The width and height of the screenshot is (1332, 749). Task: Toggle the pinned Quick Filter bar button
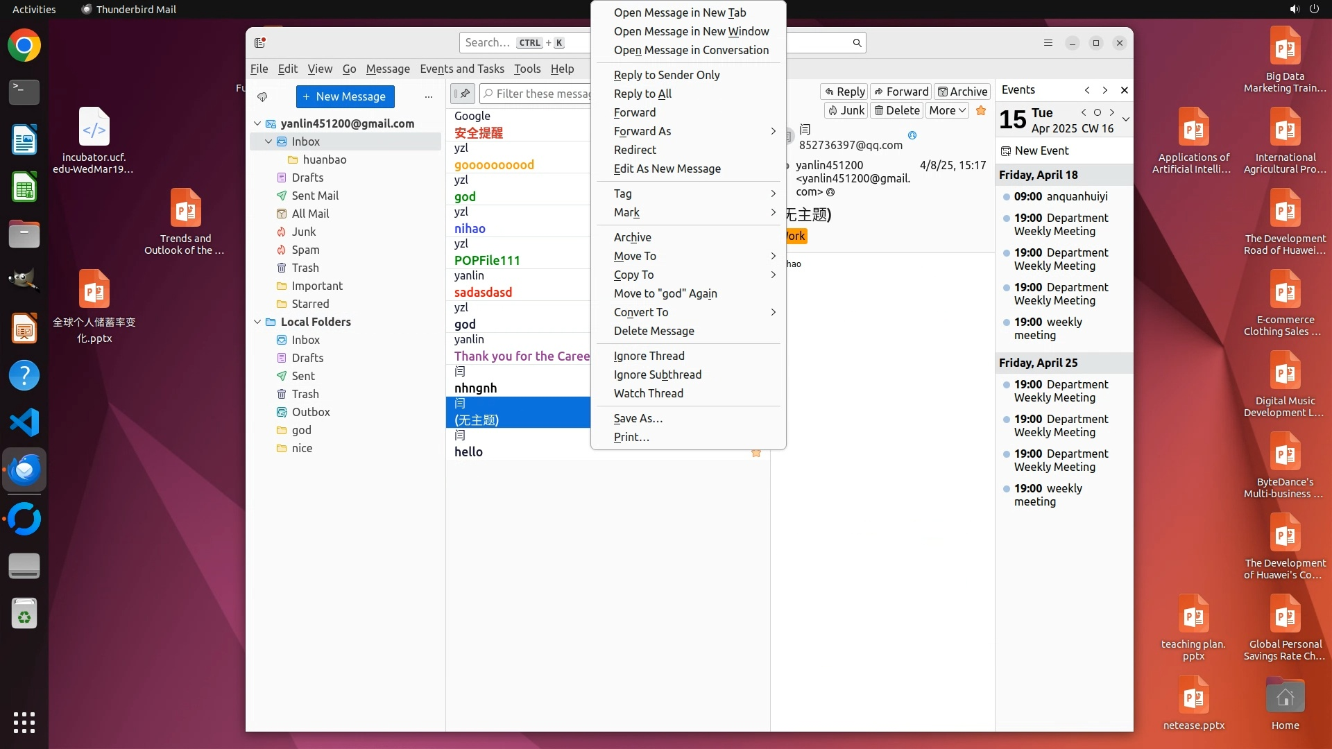[x=463, y=94]
